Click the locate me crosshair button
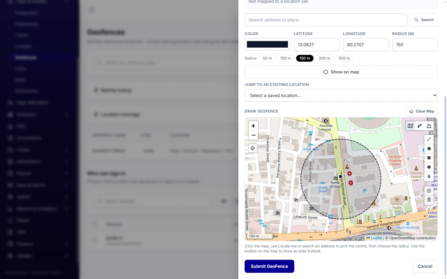This screenshot has width=447, height=279. tap(253, 148)
